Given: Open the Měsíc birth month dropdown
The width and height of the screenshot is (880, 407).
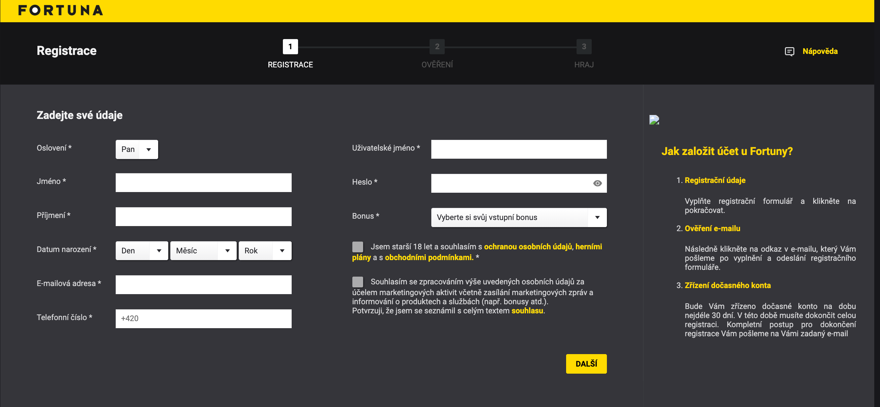Looking at the screenshot, I should point(203,251).
